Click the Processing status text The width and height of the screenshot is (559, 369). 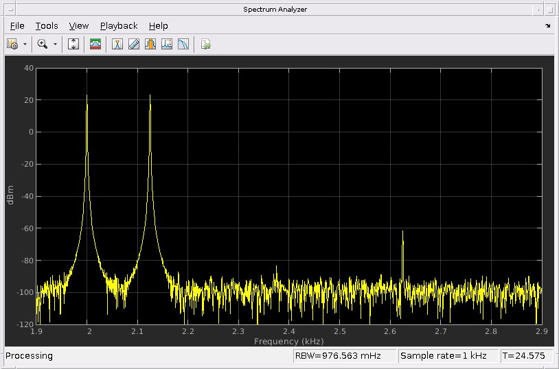[x=29, y=356]
